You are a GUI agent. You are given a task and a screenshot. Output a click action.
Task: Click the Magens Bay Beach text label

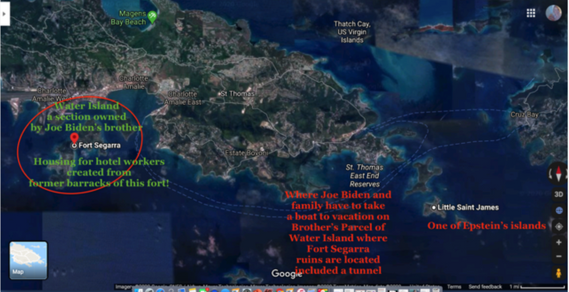pos(129,18)
